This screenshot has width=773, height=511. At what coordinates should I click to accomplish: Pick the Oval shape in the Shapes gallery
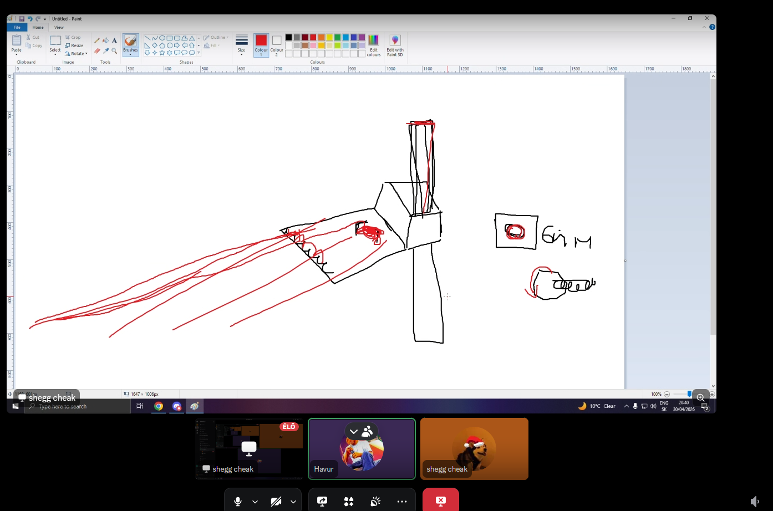tap(162, 38)
